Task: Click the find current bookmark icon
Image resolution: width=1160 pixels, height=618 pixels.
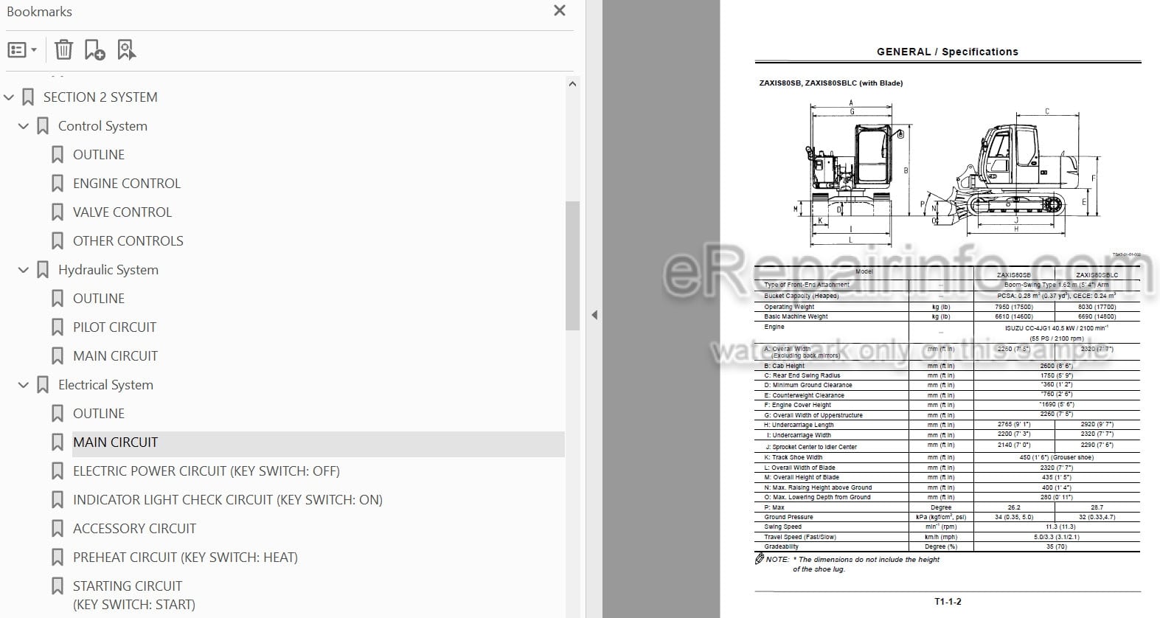Action: point(126,49)
